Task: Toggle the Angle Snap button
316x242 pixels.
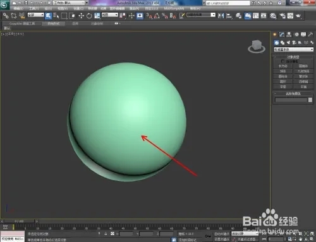Action: (x=157, y=16)
